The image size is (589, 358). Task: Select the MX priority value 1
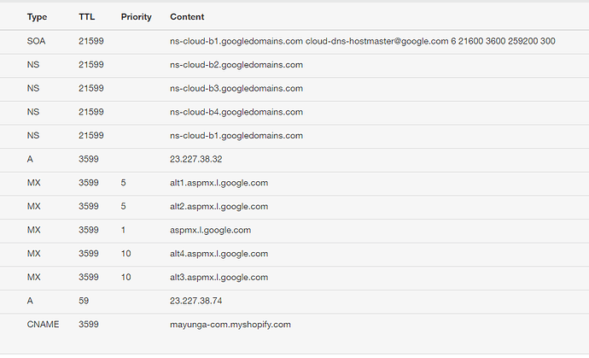click(x=124, y=231)
